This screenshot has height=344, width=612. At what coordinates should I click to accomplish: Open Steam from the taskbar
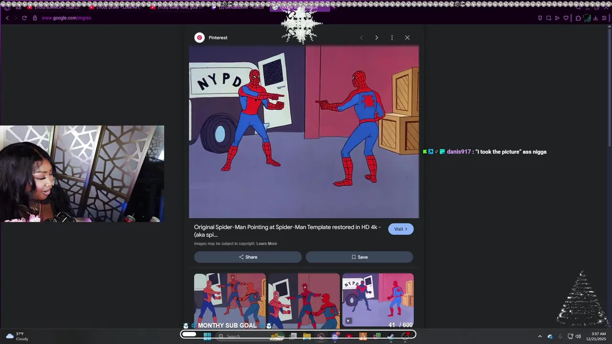coord(391,336)
